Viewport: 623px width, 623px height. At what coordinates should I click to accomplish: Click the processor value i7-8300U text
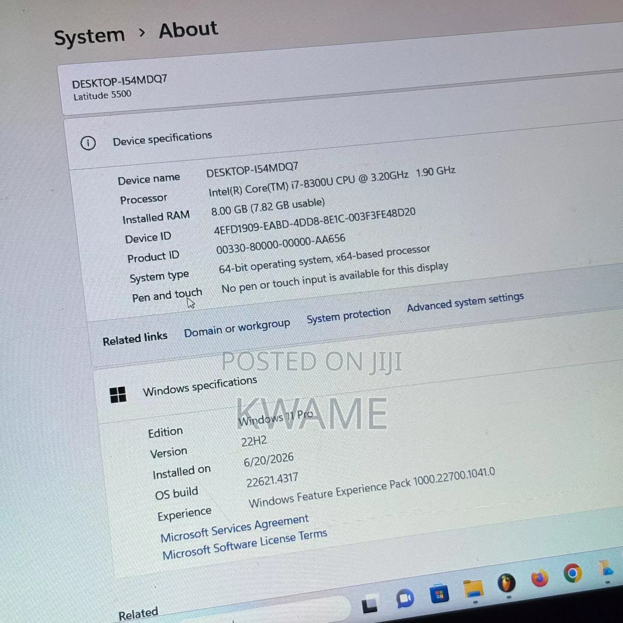coord(331,181)
